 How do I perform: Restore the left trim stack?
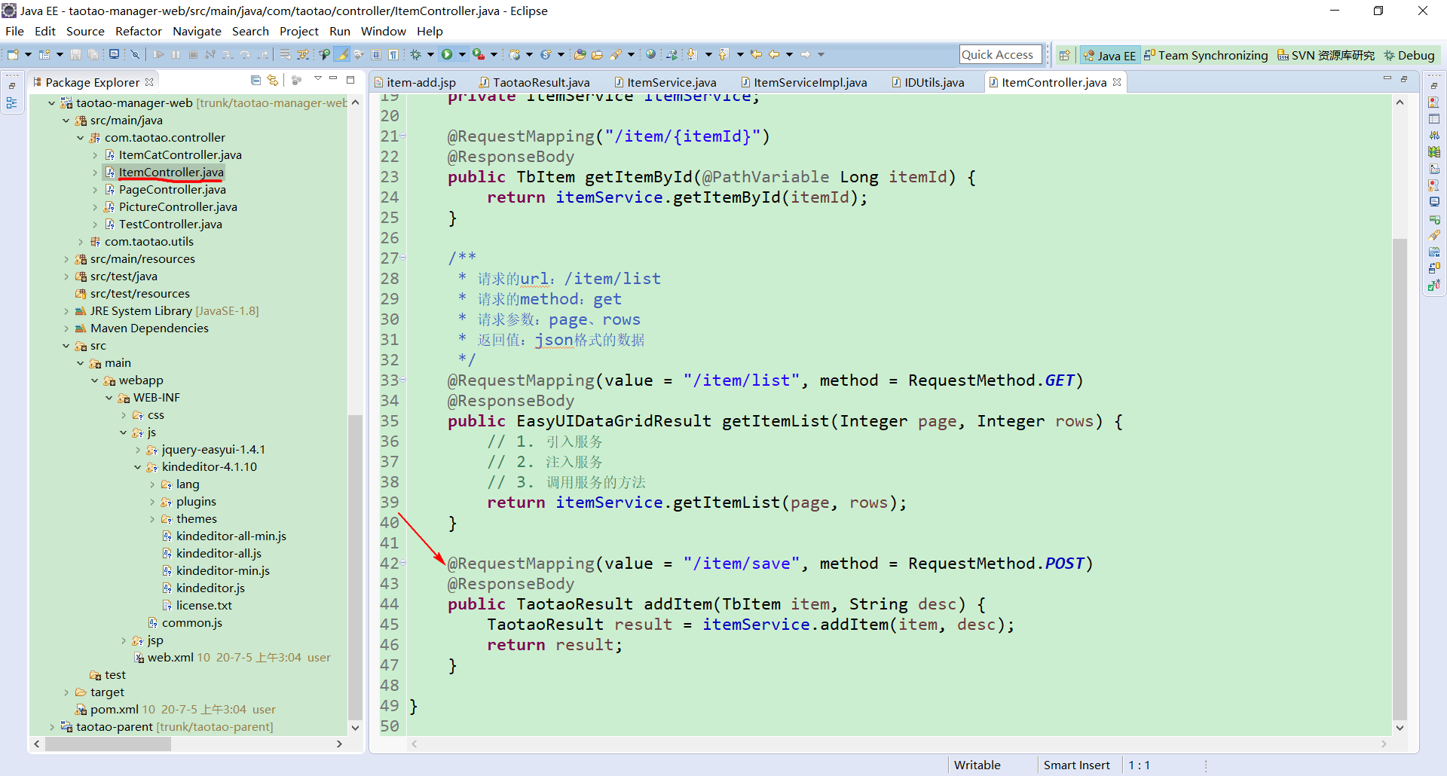pos(12,85)
